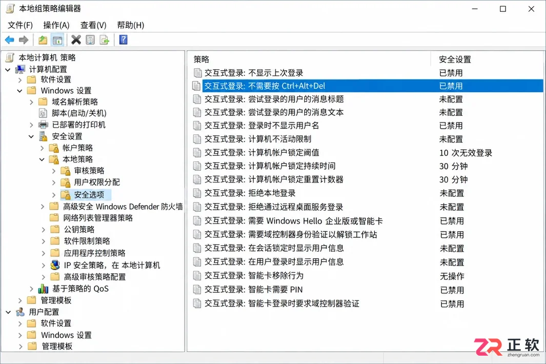Collapse the 安全设置 node
This screenshot has width=546, height=364.
point(31,136)
